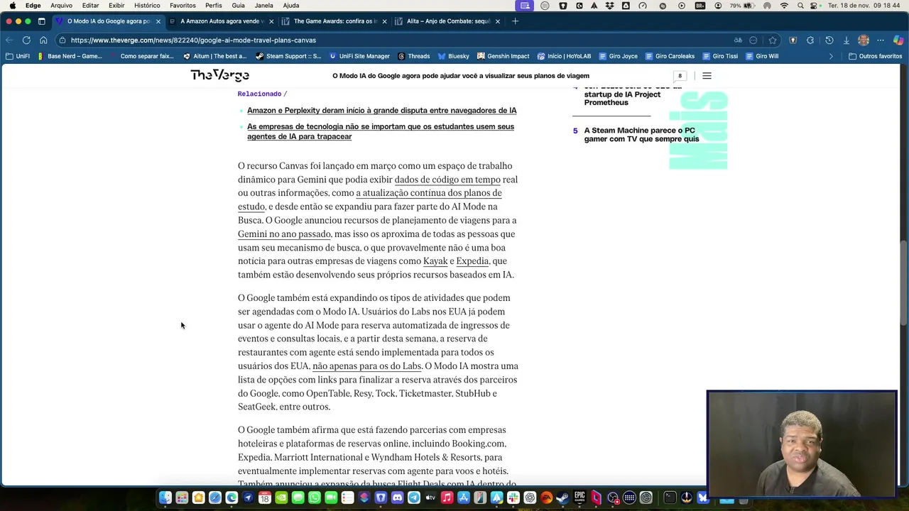Open Calendar app in the Dock
The height and width of the screenshot is (511, 909).
pos(264,498)
